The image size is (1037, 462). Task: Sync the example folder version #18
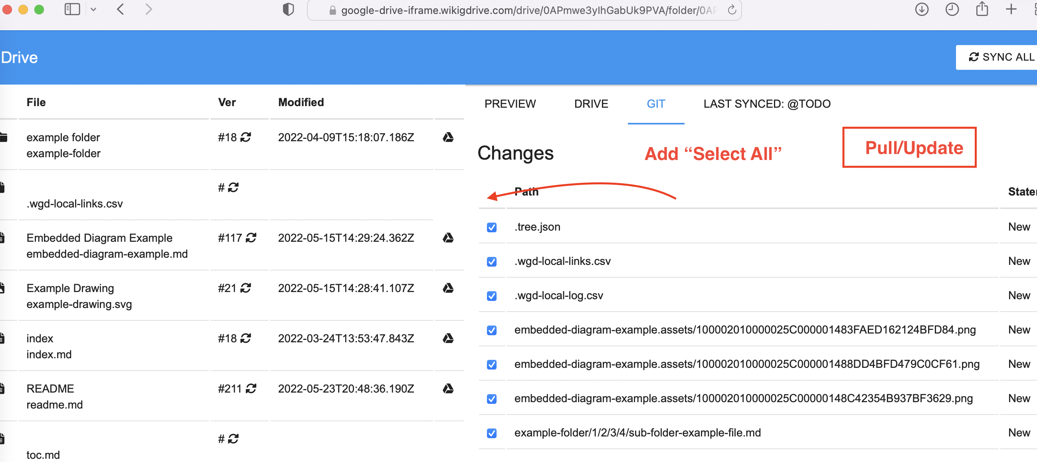pos(245,137)
